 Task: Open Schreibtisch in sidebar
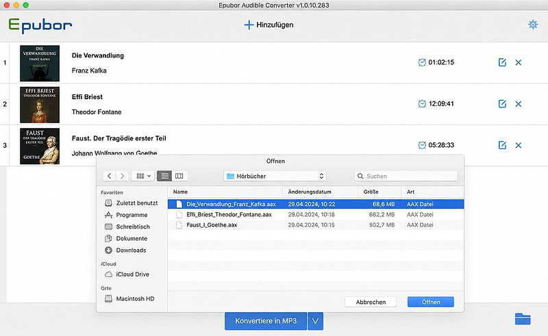pos(127,227)
